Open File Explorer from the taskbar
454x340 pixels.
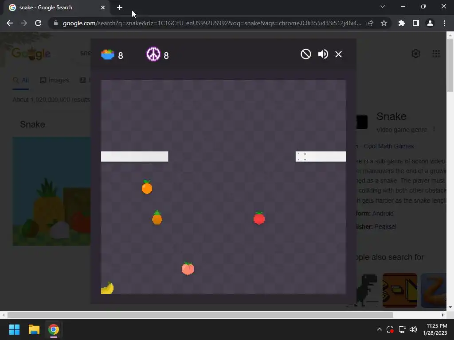coord(34,329)
